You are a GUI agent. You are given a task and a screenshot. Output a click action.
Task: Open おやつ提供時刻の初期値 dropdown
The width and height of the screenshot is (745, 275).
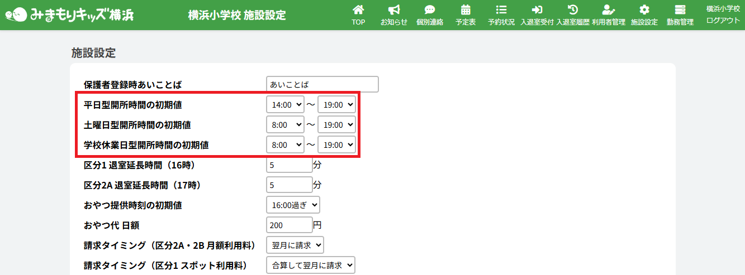[293, 205]
